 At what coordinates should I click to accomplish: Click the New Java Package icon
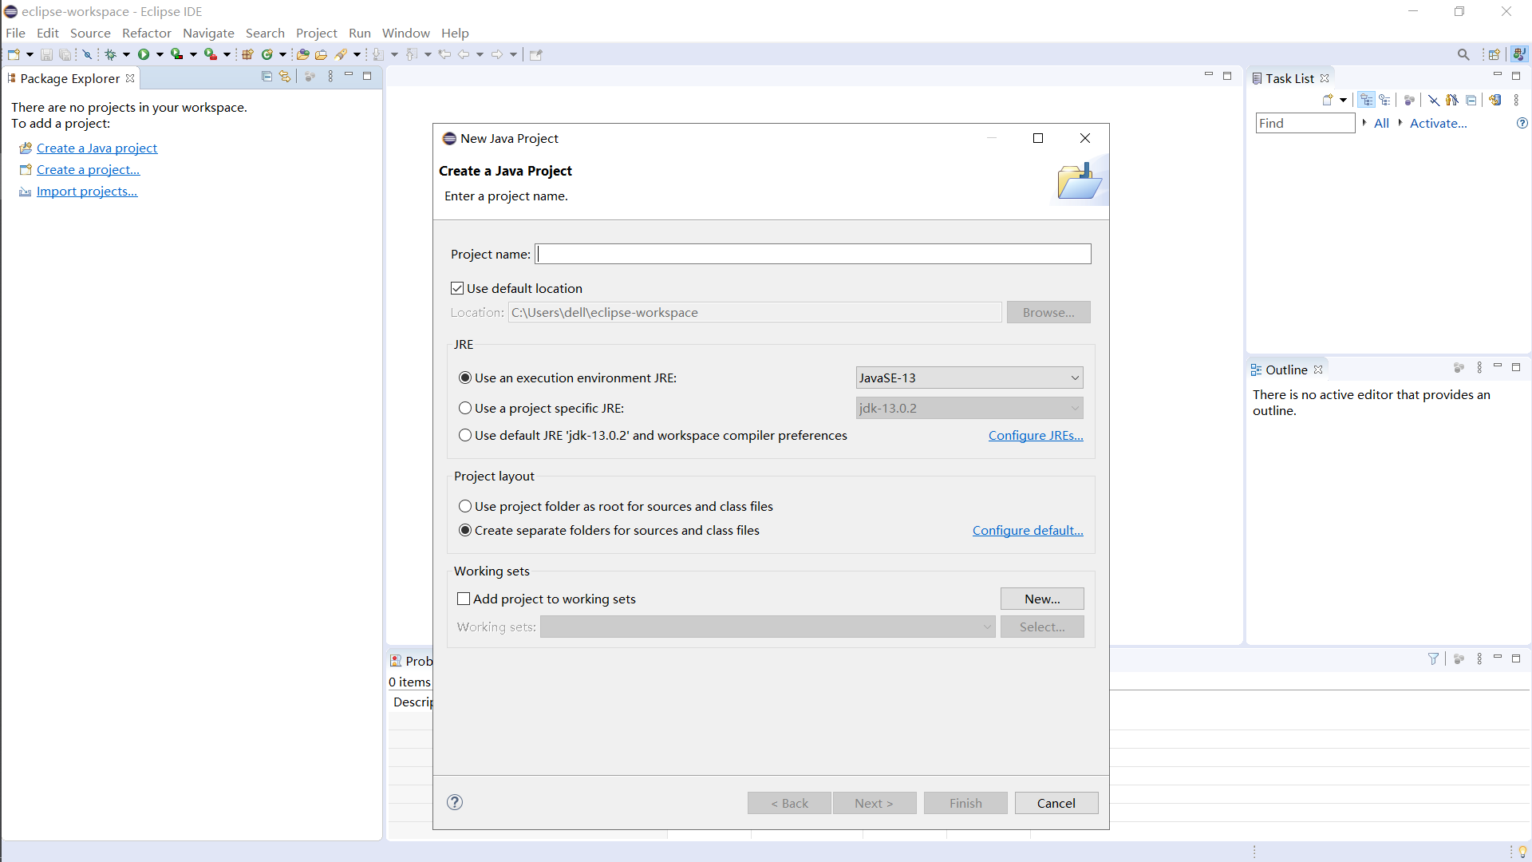tap(247, 54)
